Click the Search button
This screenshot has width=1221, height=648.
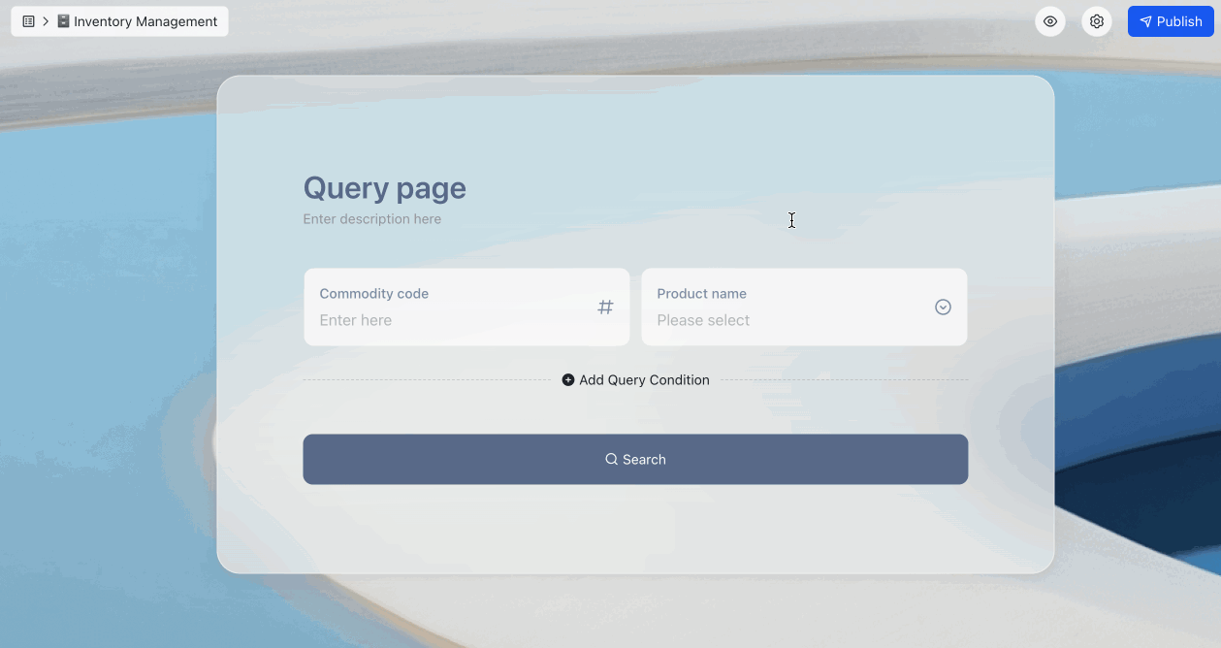635,459
